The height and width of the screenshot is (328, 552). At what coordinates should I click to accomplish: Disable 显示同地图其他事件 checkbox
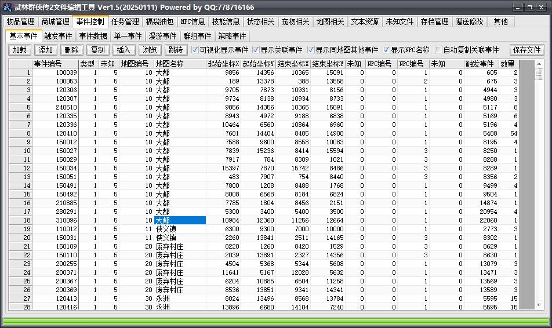[311, 50]
